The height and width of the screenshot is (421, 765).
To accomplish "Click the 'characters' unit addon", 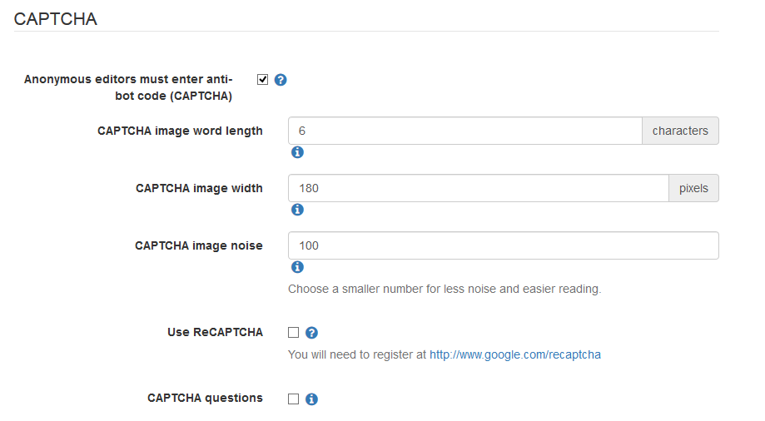I will pyautogui.click(x=680, y=131).
